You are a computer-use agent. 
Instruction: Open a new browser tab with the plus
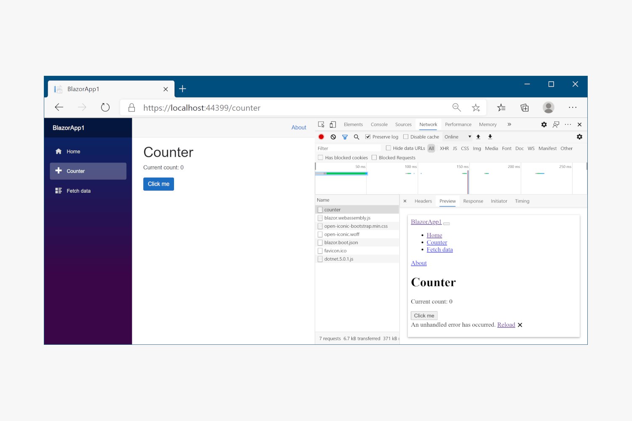(182, 89)
